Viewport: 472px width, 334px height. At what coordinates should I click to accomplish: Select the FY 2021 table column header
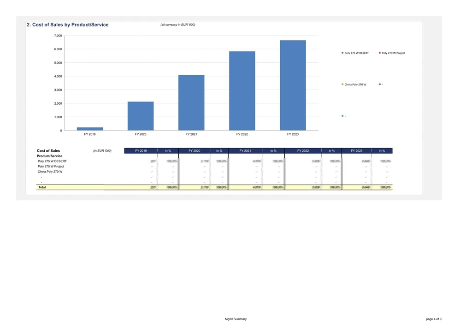point(245,151)
